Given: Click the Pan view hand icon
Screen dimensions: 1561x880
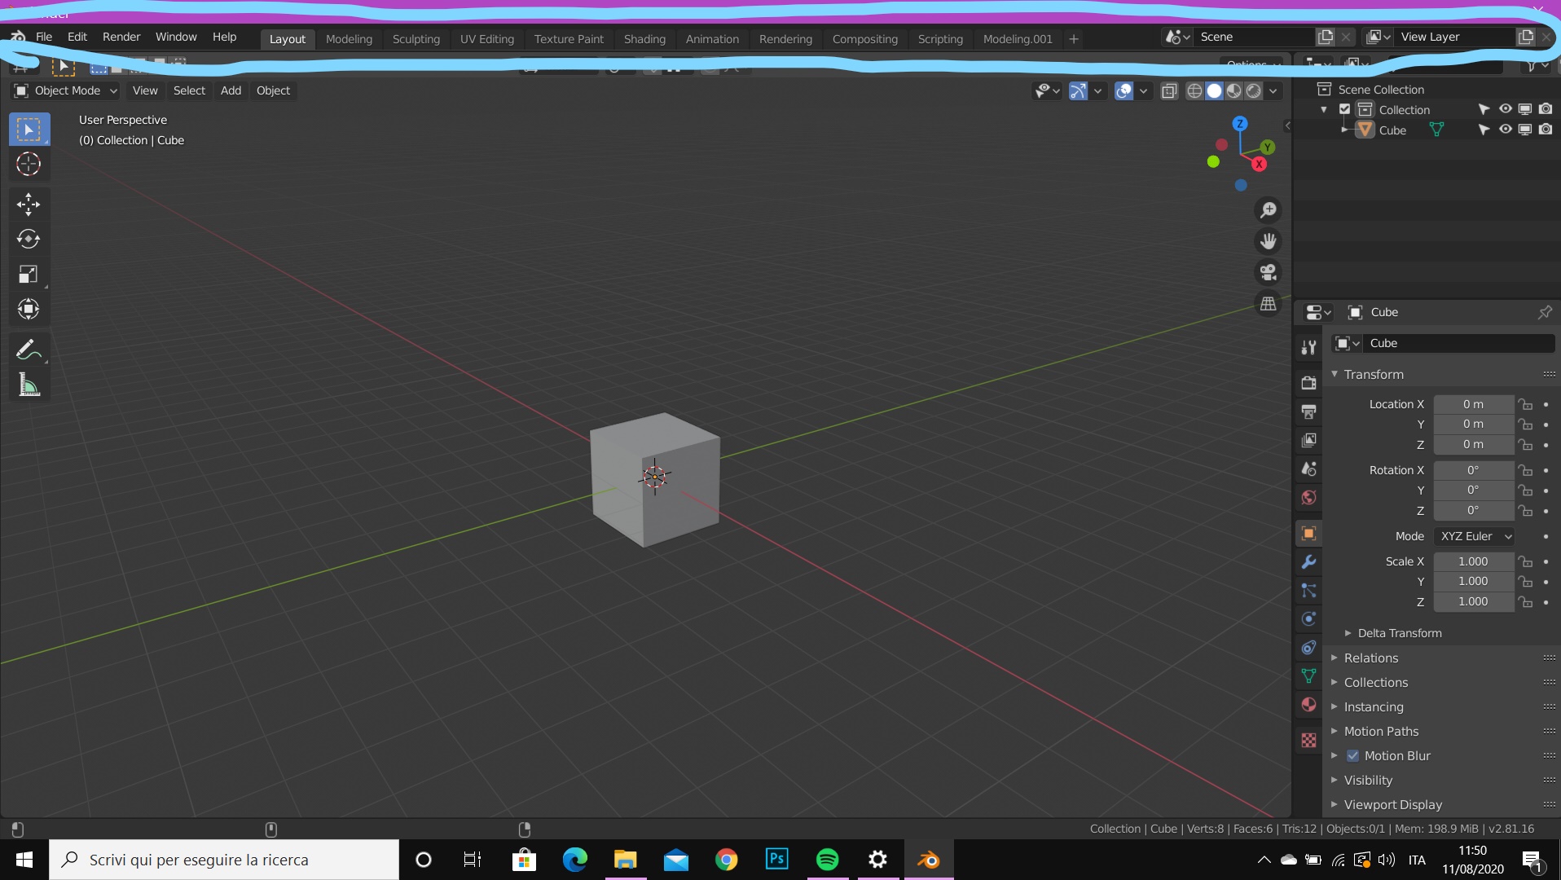Looking at the screenshot, I should (1268, 241).
